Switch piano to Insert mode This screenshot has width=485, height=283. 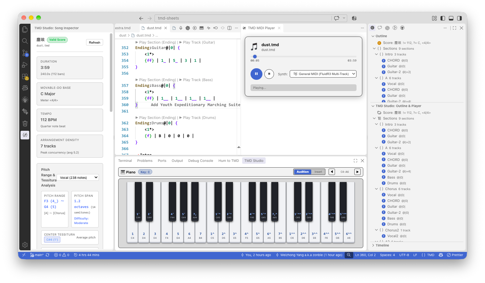coord(318,172)
